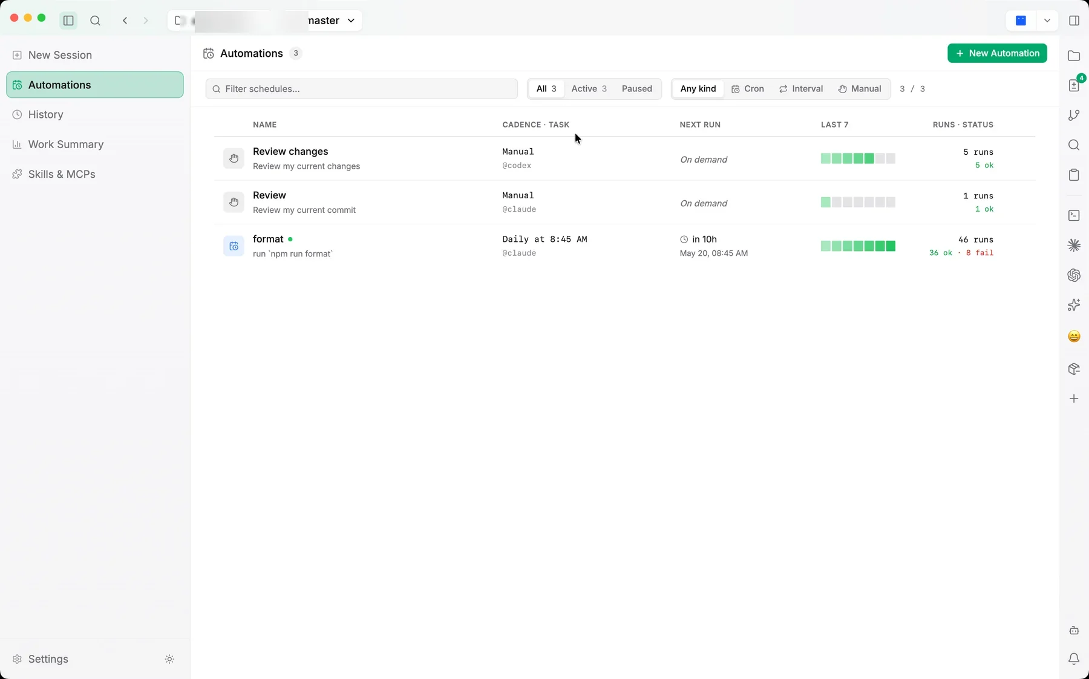1089x679 pixels.
Task: Select the Paused filter
Action: [x=637, y=89]
